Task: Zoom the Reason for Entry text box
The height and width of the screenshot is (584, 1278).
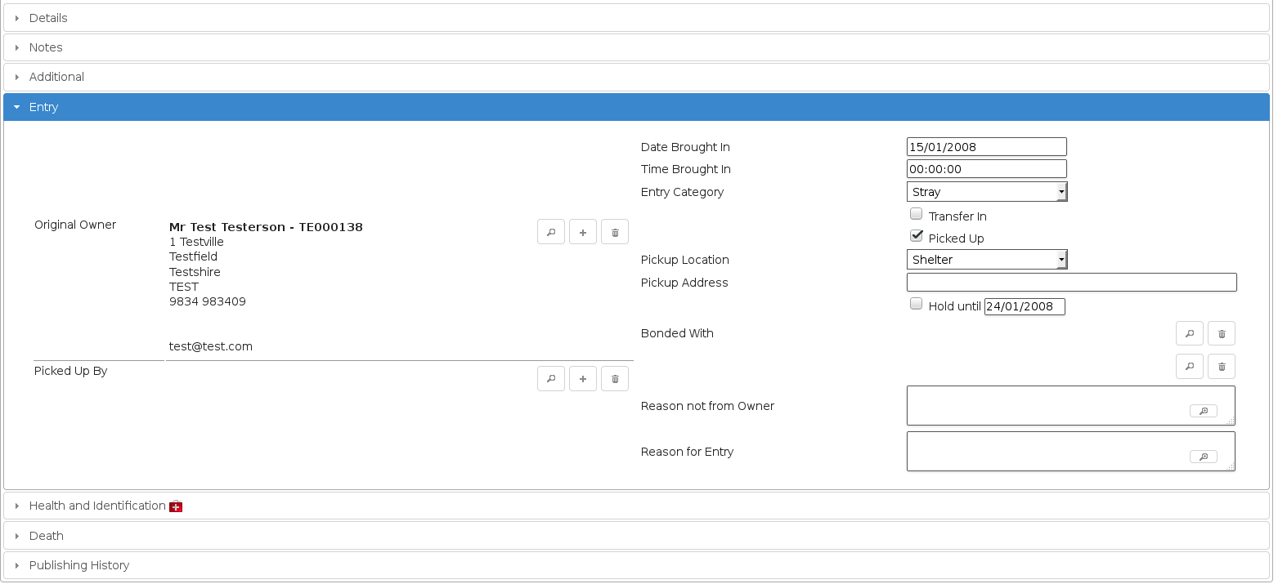Action: pos(1204,457)
